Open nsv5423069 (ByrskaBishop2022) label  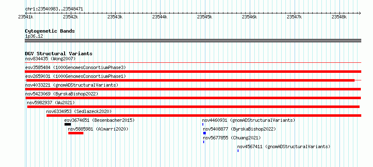pyautogui.click(x=62, y=94)
